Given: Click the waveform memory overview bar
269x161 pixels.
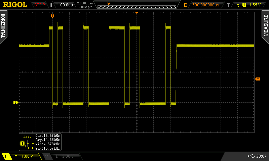Looking at the screenshot, I should [x=137, y=7].
